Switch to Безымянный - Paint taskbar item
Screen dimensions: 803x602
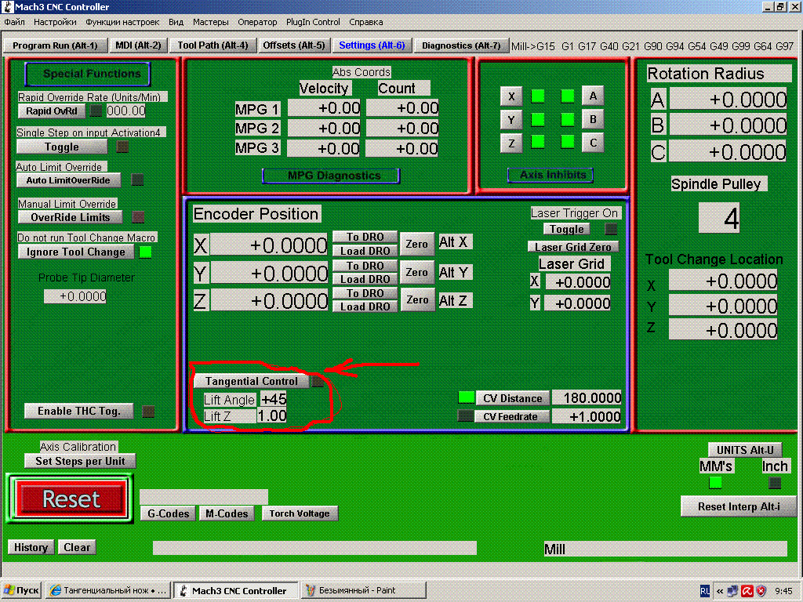364,590
